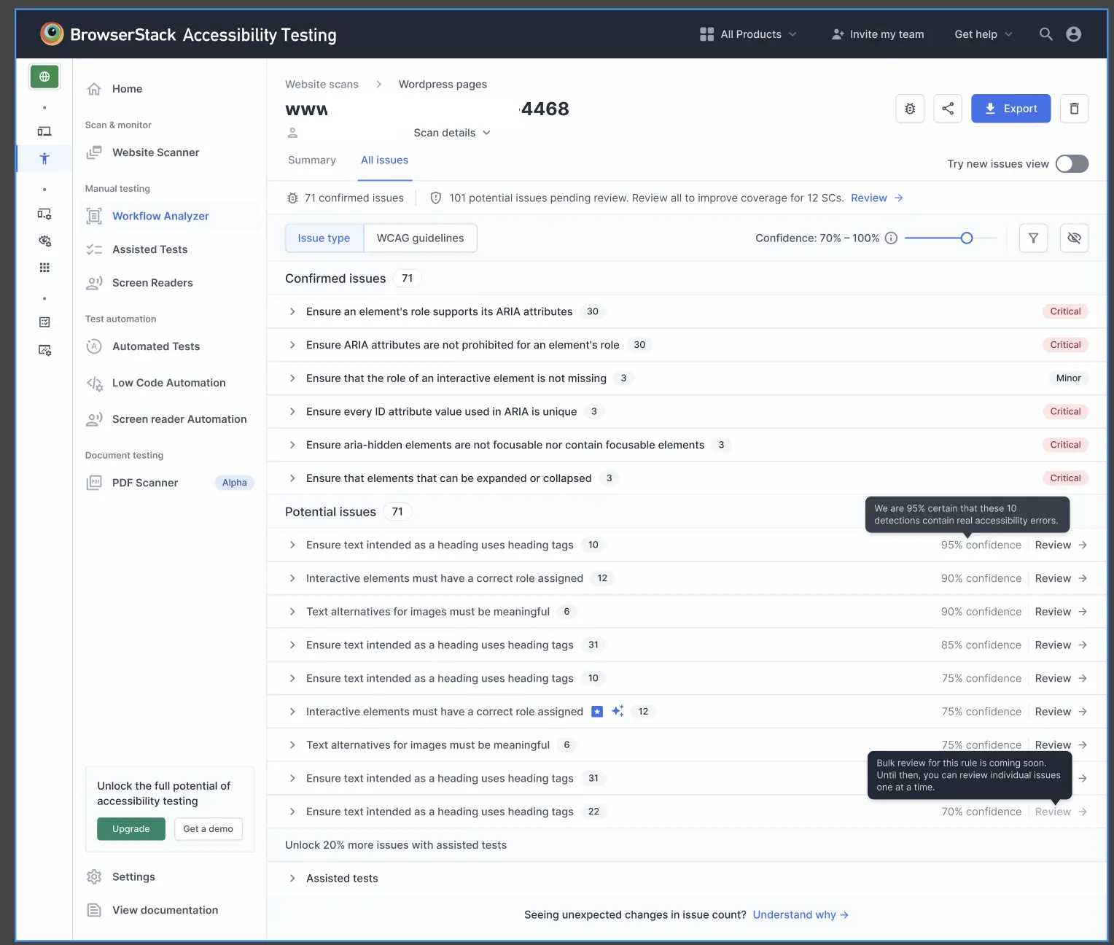Select the WCAG guidelines segmented option
The height and width of the screenshot is (945, 1114).
[421, 238]
